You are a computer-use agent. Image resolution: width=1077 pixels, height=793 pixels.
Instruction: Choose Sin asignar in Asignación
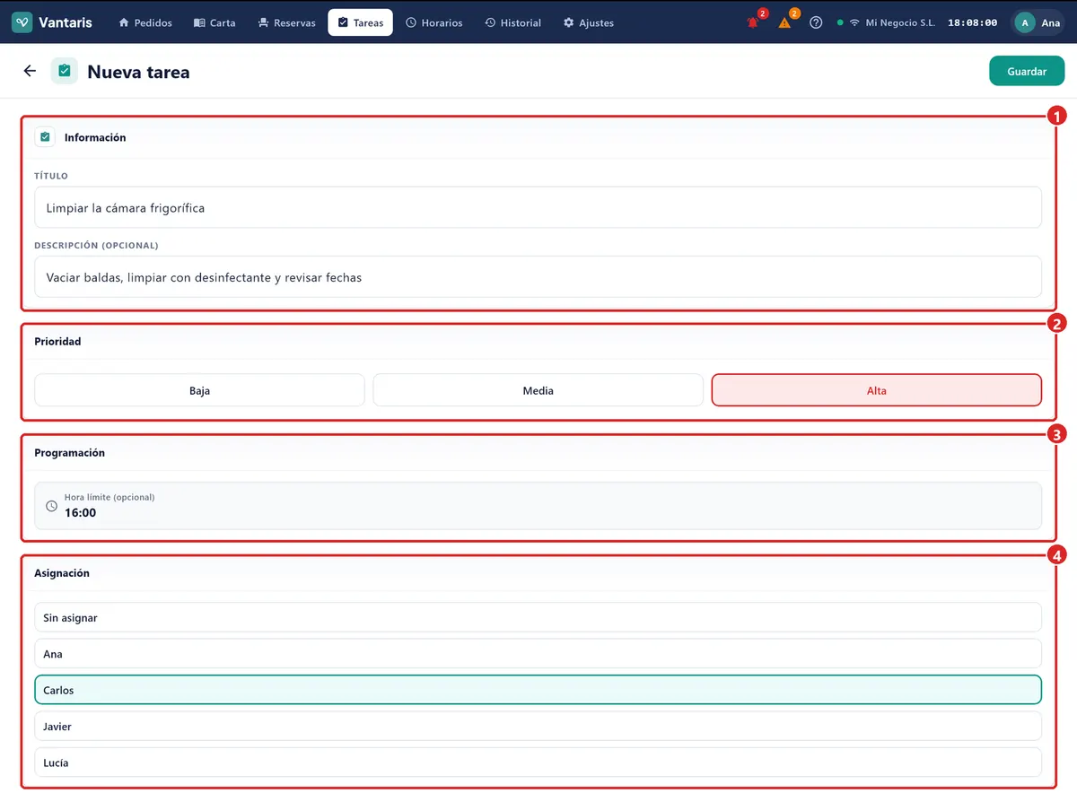538,618
